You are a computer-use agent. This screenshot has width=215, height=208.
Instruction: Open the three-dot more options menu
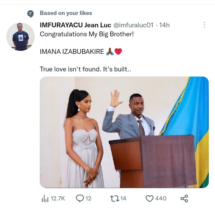pyautogui.click(x=204, y=25)
